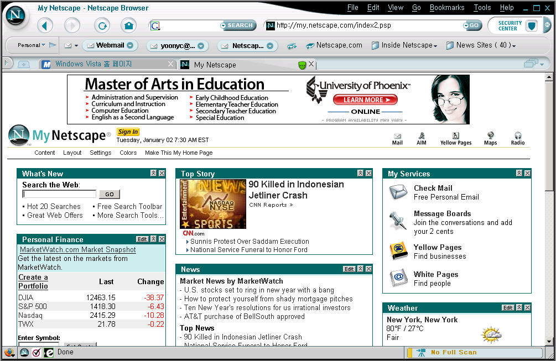Click the status bar Internet Explorer icon
556x361 pixels.
(49, 353)
